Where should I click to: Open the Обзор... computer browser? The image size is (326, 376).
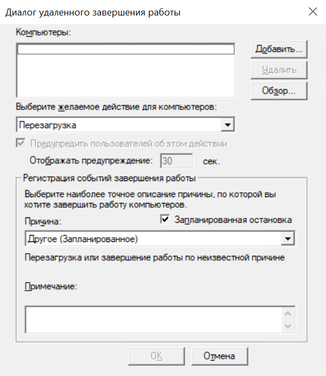click(279, 90)
